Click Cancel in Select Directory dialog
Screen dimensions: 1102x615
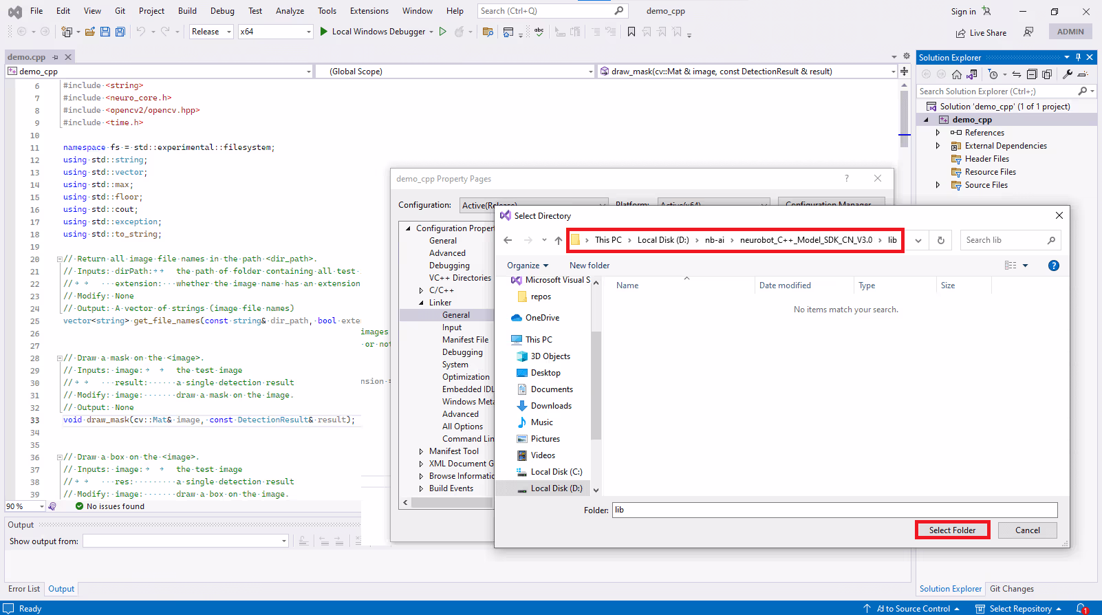(x=1027, y=530)
